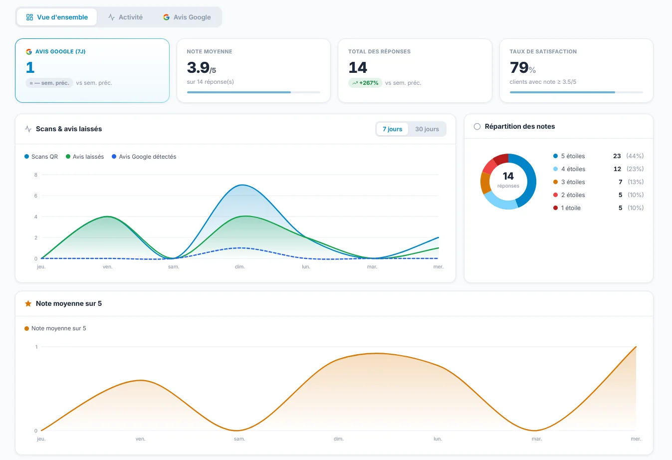Click the pulse icon beside Activité
Image resolution: width=672 pixels, height=460 pixels.
[111, 17]
